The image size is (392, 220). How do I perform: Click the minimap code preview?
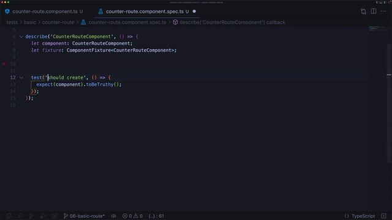click(377, 29)
